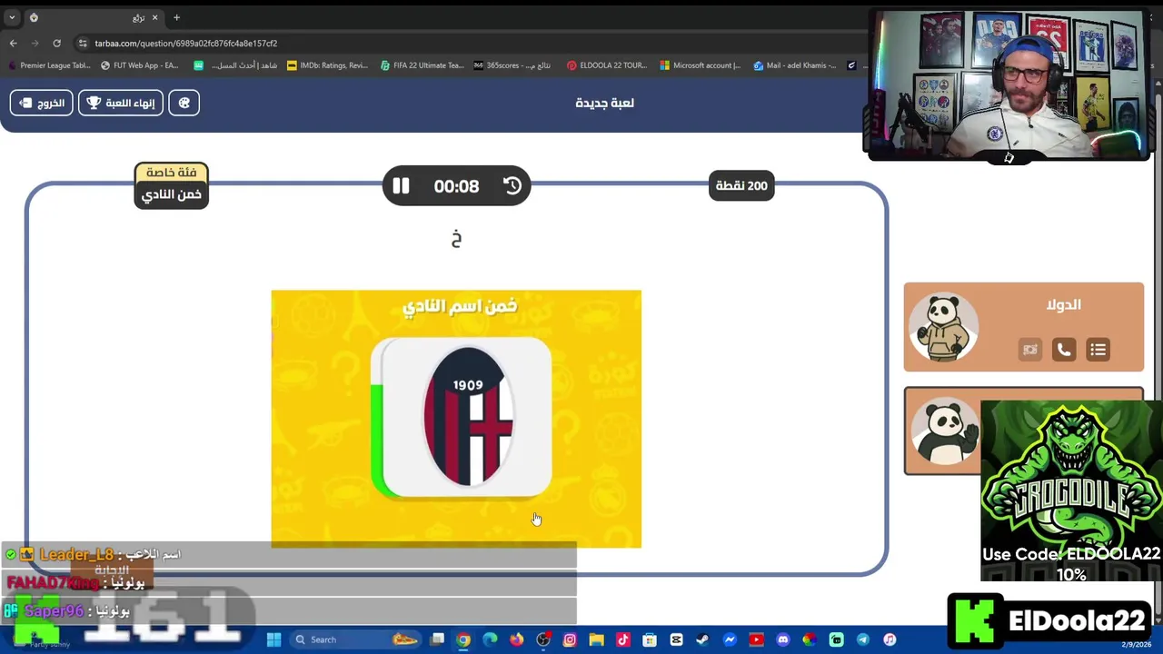
Task: Open Telegram from the taskbar
Action: pos(862,639)
